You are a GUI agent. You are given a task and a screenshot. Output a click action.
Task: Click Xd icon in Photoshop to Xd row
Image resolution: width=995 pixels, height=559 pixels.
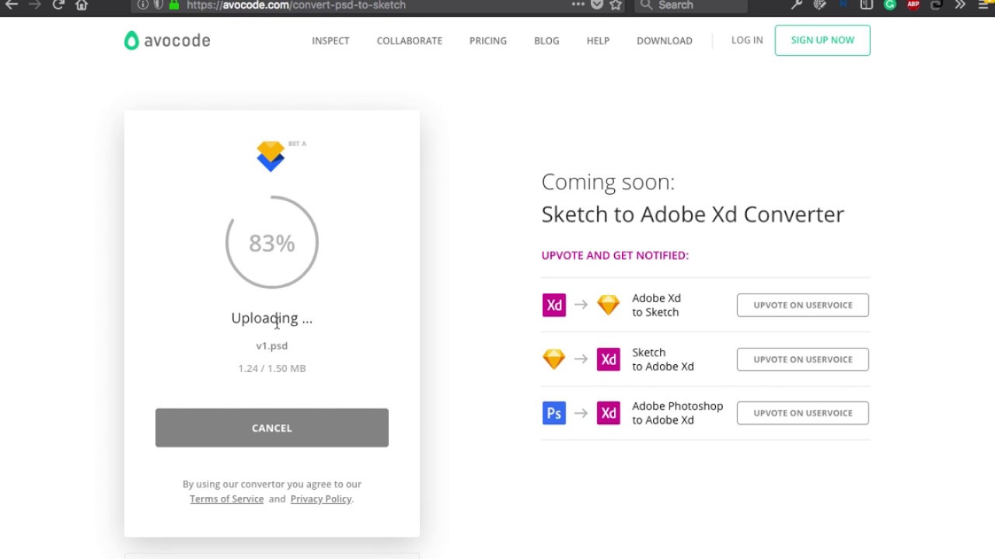(608, 413)
